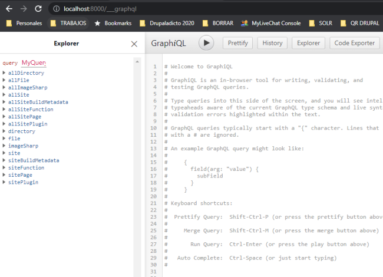
Task: Open the Personales bookmark folder
Action: click(24, 23)
